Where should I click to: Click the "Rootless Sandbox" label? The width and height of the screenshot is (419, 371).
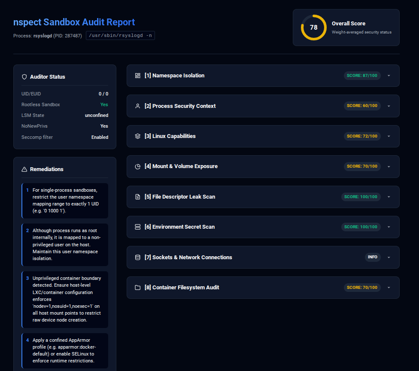(x=41, y=104)
